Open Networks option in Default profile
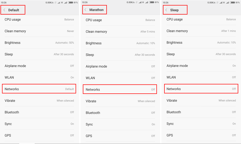 [x=39, y=89]
